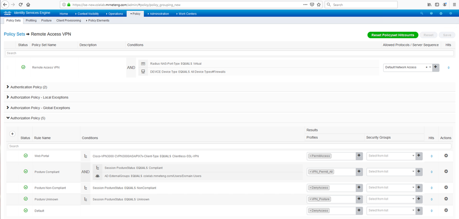
Task: Remove VPN_Posture profile tag
Action: tap(310, 199)
